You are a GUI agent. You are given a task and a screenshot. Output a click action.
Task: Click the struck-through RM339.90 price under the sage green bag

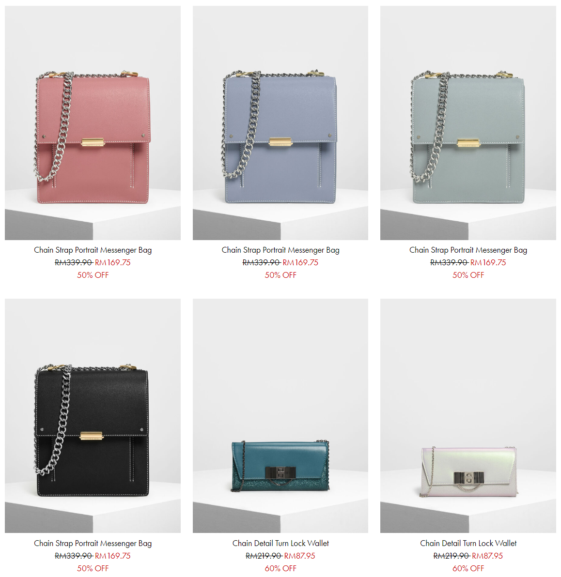[449, 262]
